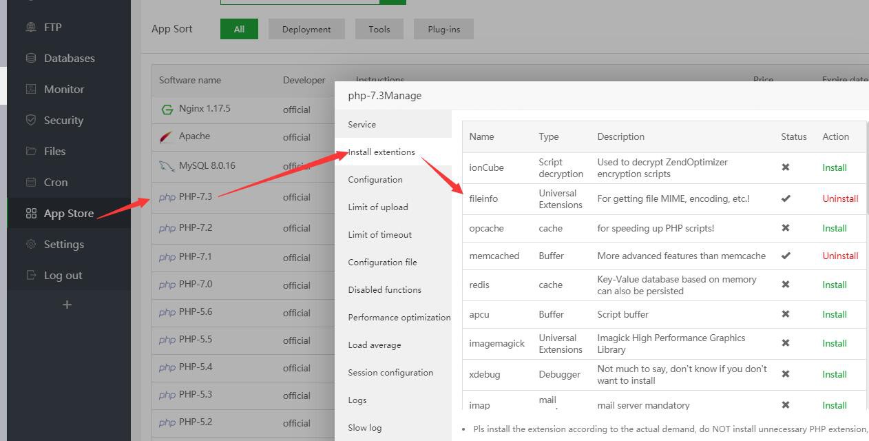The width and height of the screenshot is (869, 441).
Task: Open the Limit of timeout tab
Action: 392,234
